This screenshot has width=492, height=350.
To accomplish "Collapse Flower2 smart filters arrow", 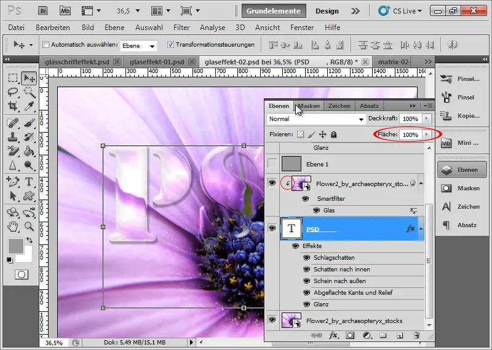I will pyautogui.click(x=421, y=183).
